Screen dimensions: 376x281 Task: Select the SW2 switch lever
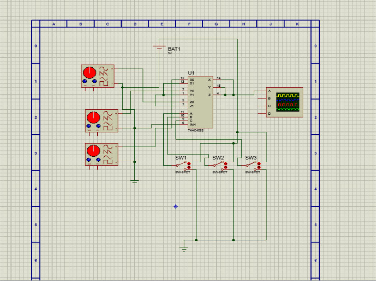pyautogui.click(x=219, y=164)
